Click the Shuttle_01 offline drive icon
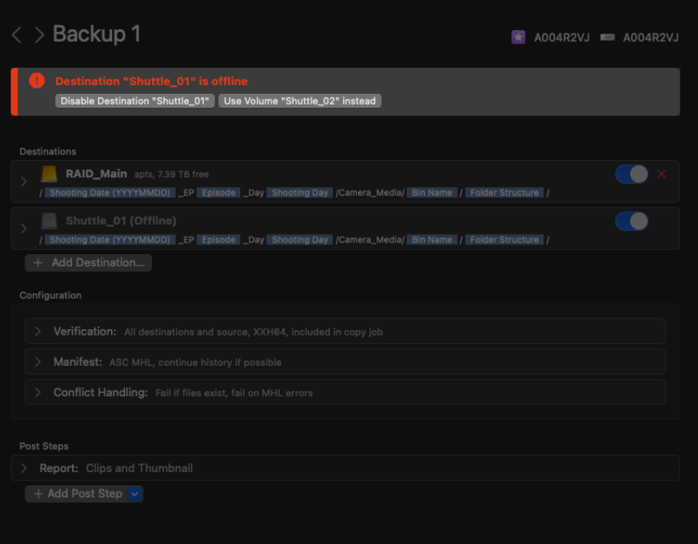Image resolution: width=698 pixels, height=544 pixels. [x=50, y=221]
